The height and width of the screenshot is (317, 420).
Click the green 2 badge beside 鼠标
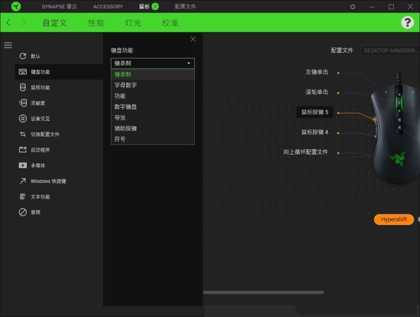(x=155, y=6)
